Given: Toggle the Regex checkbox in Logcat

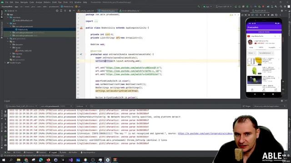Looking at the screenshot, I should click(246, 106).
